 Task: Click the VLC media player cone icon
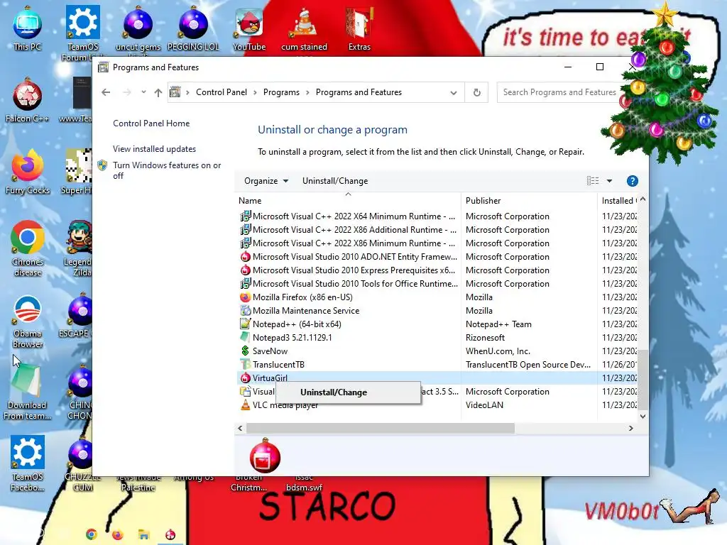click(x=245, y=405)
